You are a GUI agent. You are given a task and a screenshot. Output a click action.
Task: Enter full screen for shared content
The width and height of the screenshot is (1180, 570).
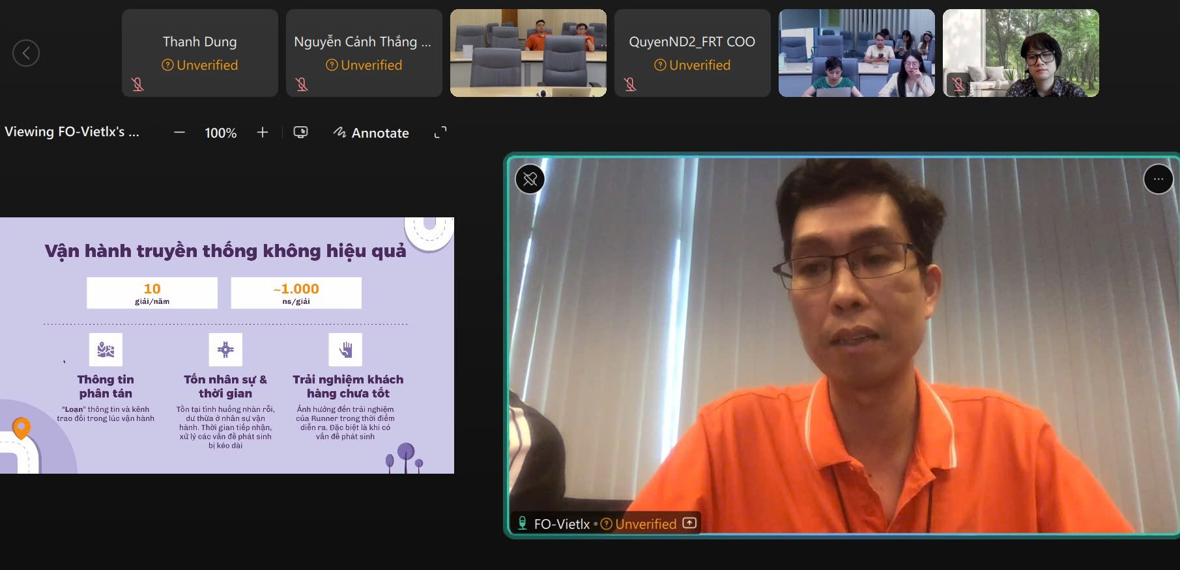[x=440, y=133]
